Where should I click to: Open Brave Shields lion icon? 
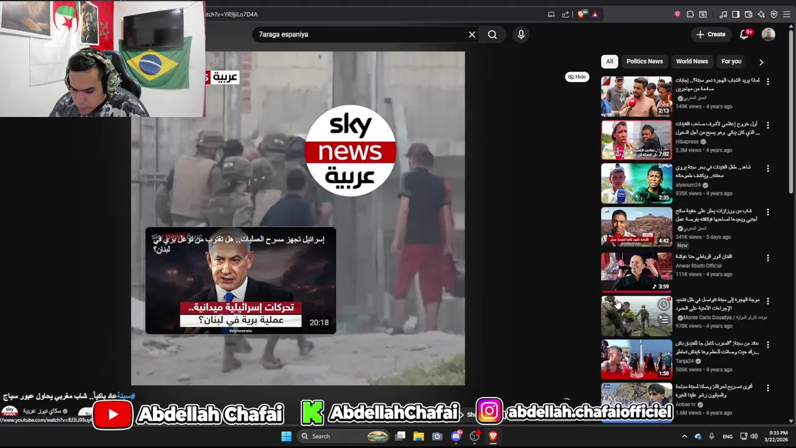pyautogui.click(x=581, y=14)
